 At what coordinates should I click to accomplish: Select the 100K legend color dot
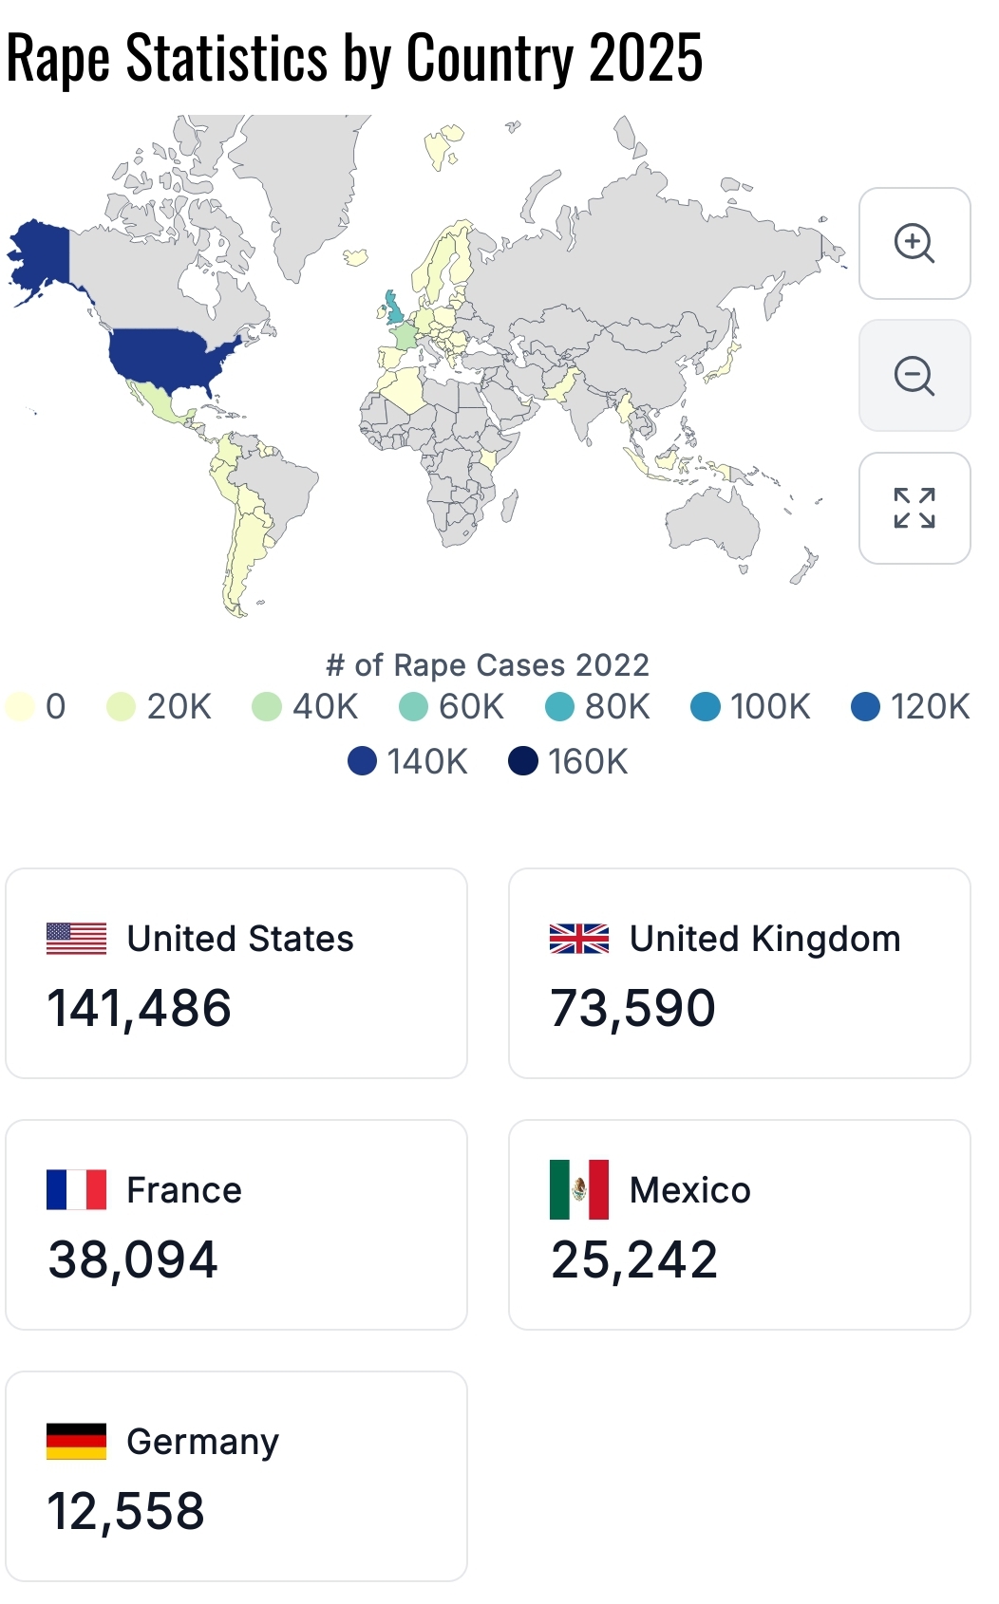(x=706, y=707)
